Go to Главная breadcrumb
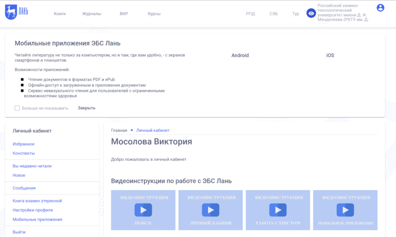The width and height of the screenshot is (396, 237). pyautogui.click(x=119, y=130)
